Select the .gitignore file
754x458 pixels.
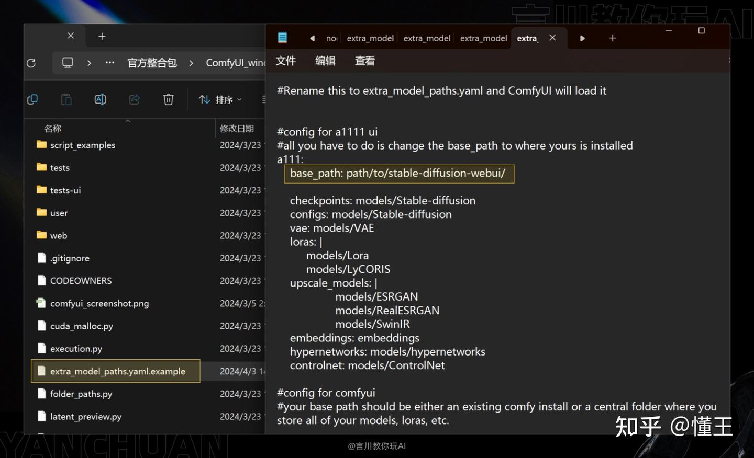pyautogui.click(x=70, y=258)
